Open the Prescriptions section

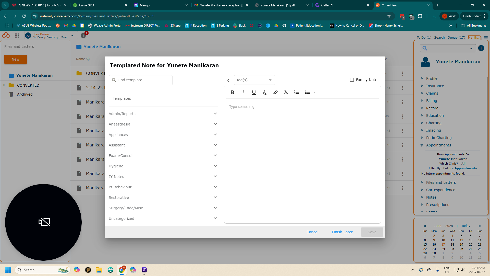tap(437, 205)
